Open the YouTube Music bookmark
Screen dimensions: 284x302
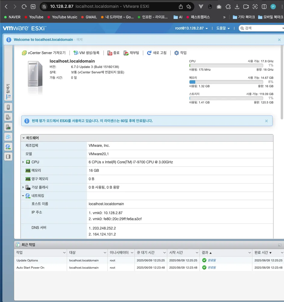coord(62,17)
